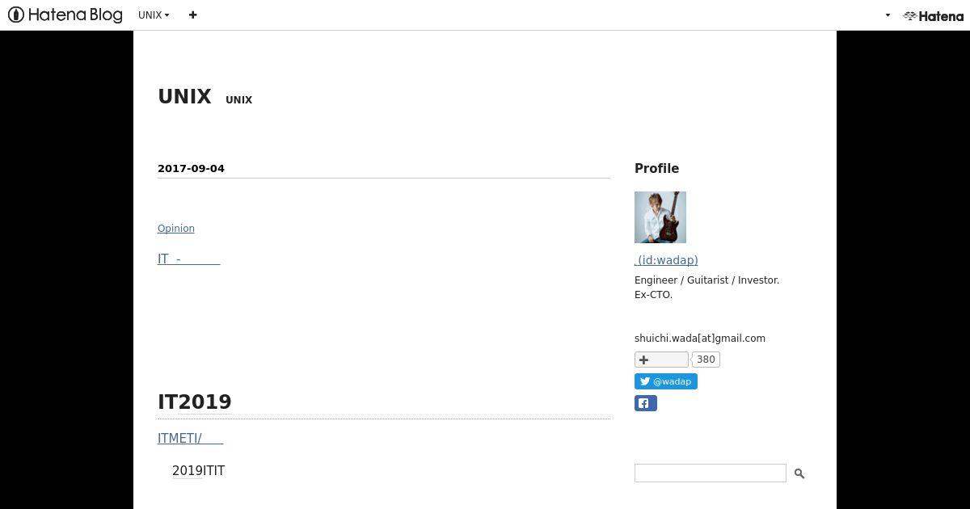Click the IT2019 section heading
Viewport: 970px width, 509px height.
[195, 402]
